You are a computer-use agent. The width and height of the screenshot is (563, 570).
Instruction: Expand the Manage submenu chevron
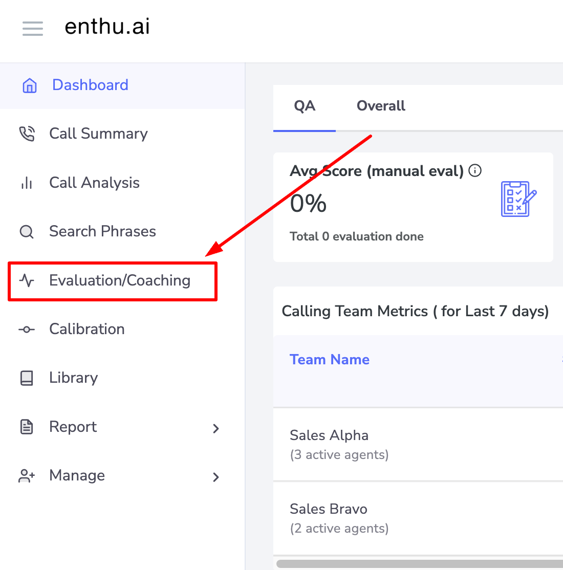pyautogui.click(x=216, y=477)
